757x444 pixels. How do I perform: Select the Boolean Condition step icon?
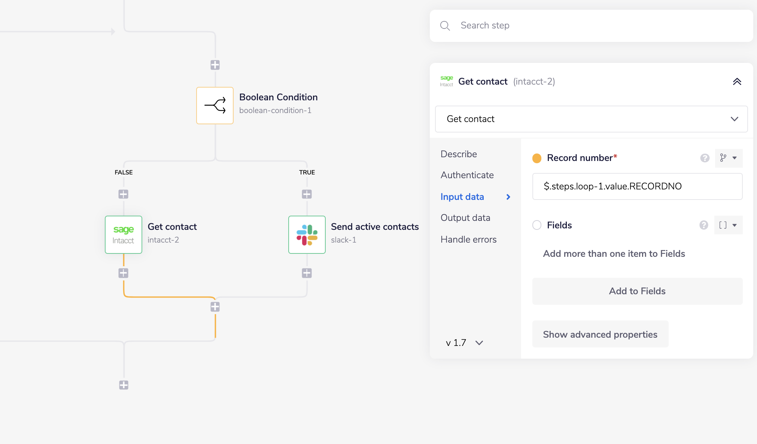215,106
